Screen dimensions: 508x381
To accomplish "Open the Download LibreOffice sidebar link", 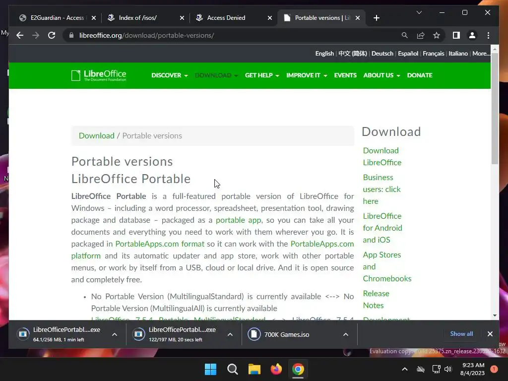I will click(x=382, y=156).
